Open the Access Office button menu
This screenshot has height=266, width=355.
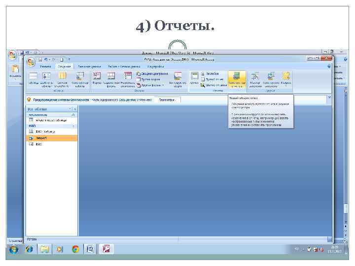[x=31, y=62]
